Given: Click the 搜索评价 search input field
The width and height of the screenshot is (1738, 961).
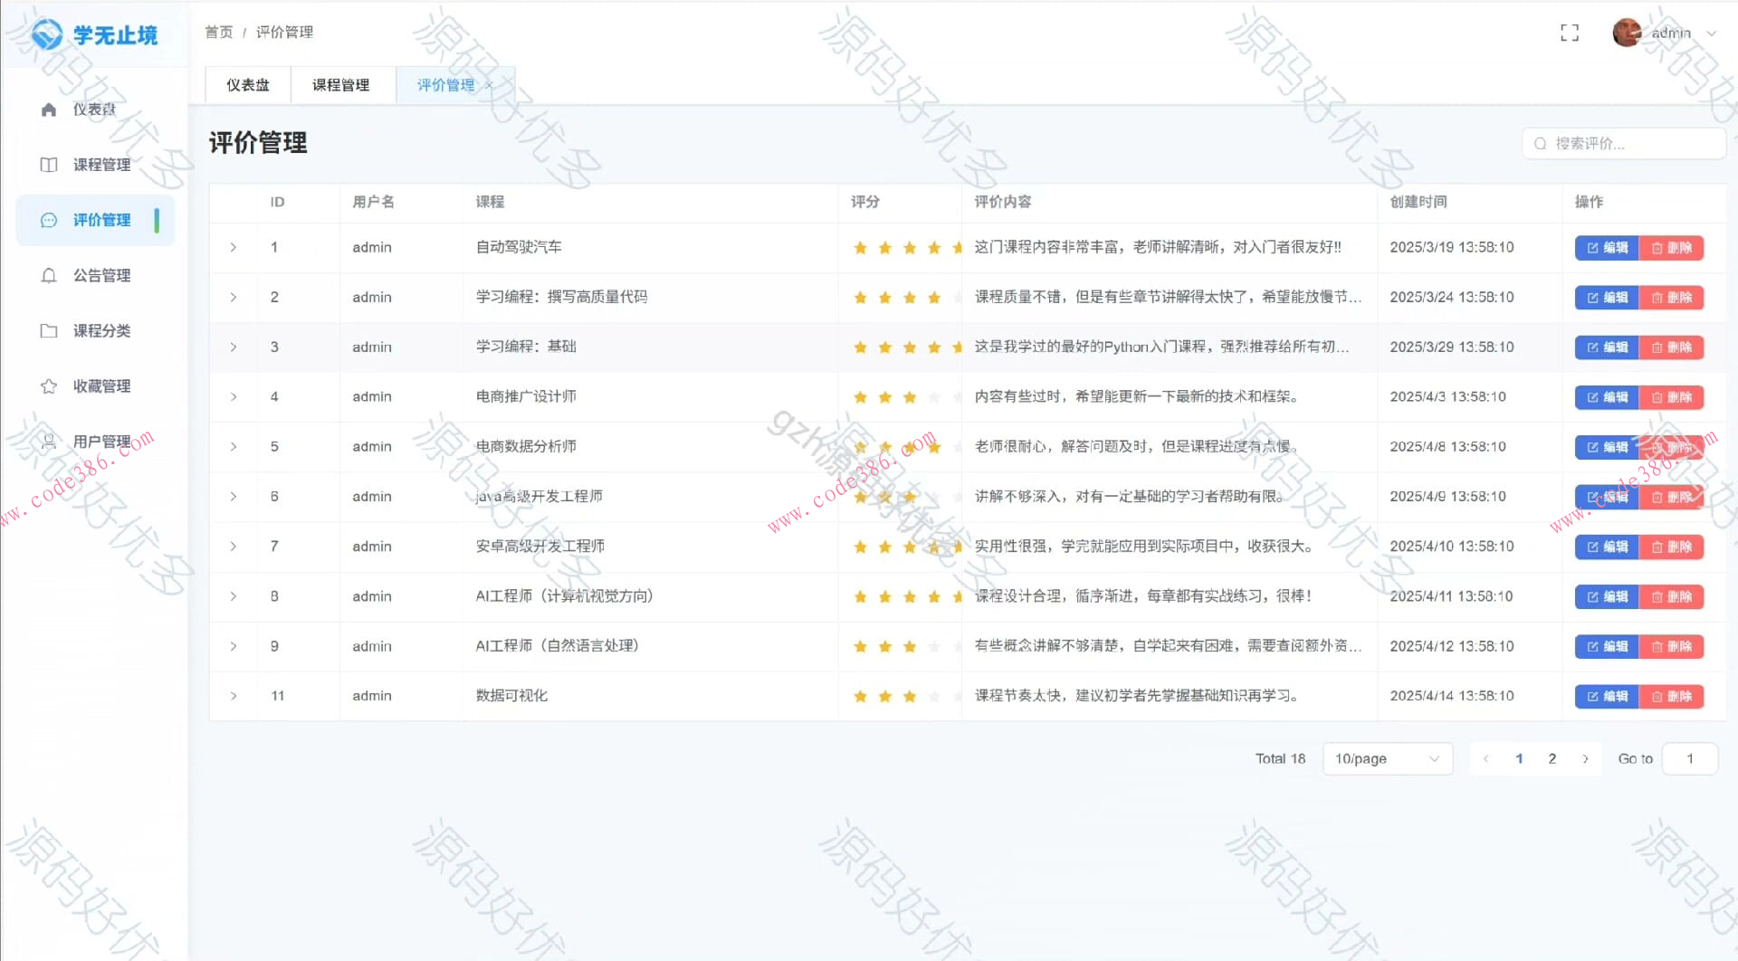Looking at the screenshot, I should coord(1629,143).
